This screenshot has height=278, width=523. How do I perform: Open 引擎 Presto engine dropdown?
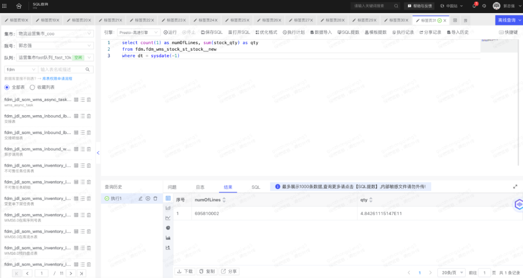pyautogui.click(x=138, y=32)
